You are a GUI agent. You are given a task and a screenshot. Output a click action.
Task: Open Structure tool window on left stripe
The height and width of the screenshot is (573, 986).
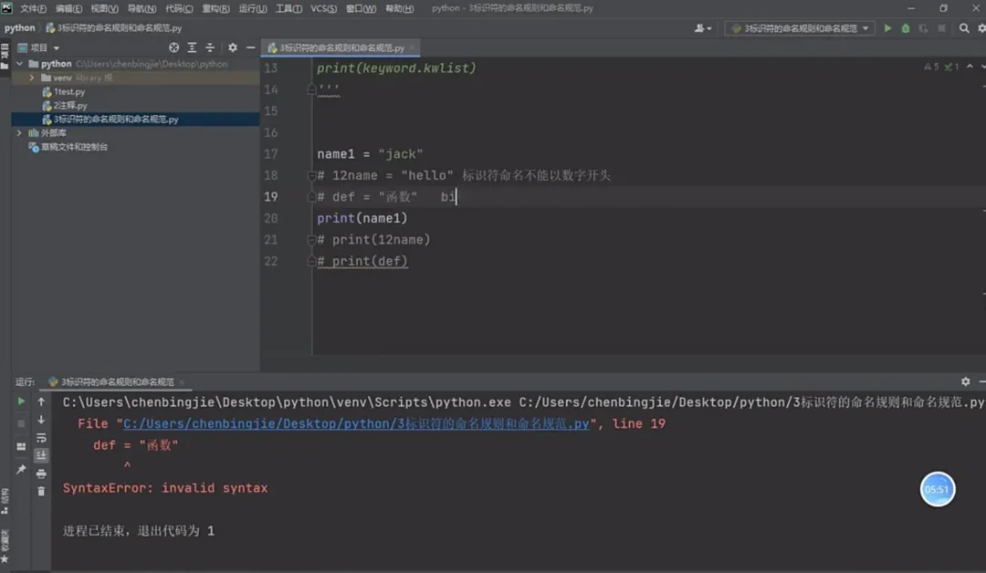[5, 501]
